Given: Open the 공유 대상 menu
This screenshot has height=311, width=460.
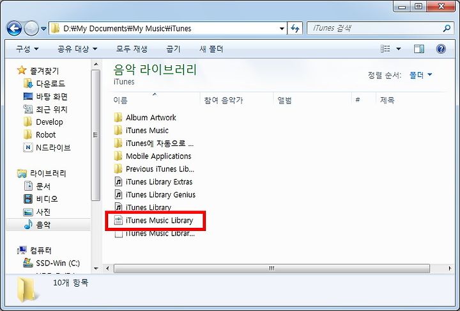Looking at the screenshot, I should pos(77,49).
